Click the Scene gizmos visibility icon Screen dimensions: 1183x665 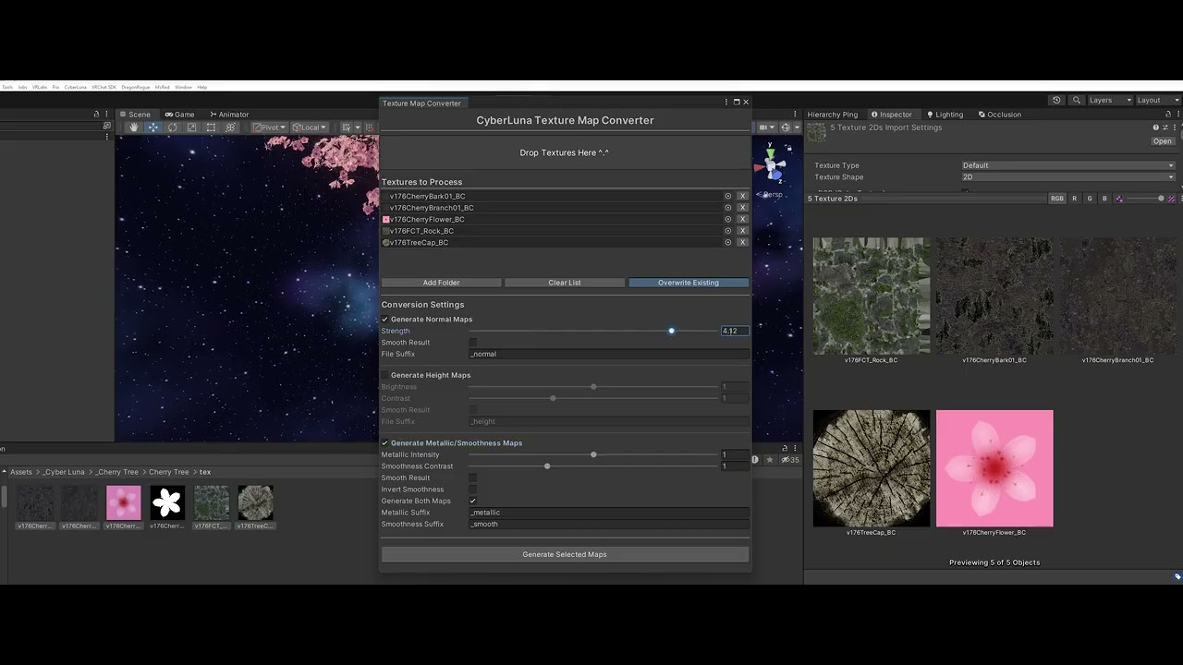click(786, 127)
